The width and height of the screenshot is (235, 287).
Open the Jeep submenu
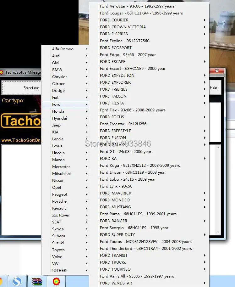tap(65, 125)
